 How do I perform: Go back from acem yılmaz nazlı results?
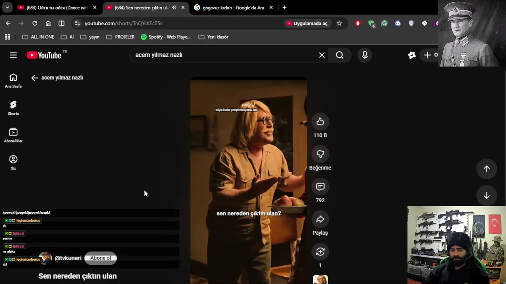click(34, 78)
